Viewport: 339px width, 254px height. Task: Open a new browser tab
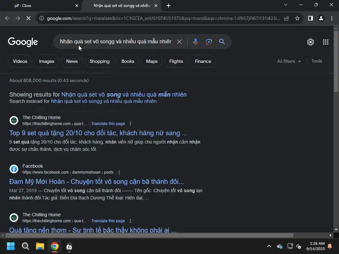169,6
